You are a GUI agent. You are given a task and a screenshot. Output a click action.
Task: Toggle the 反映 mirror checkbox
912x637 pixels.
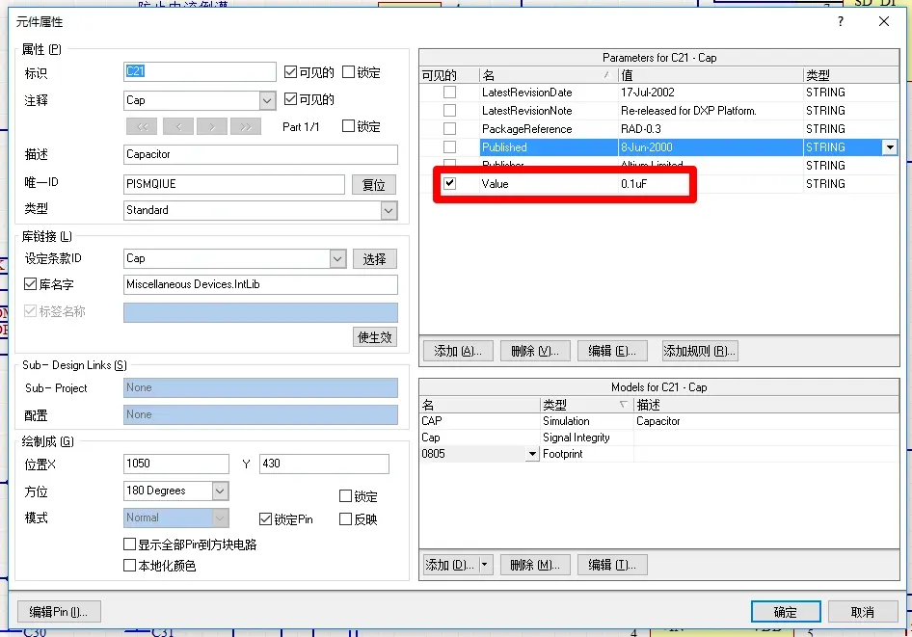(x=345, y=519)
